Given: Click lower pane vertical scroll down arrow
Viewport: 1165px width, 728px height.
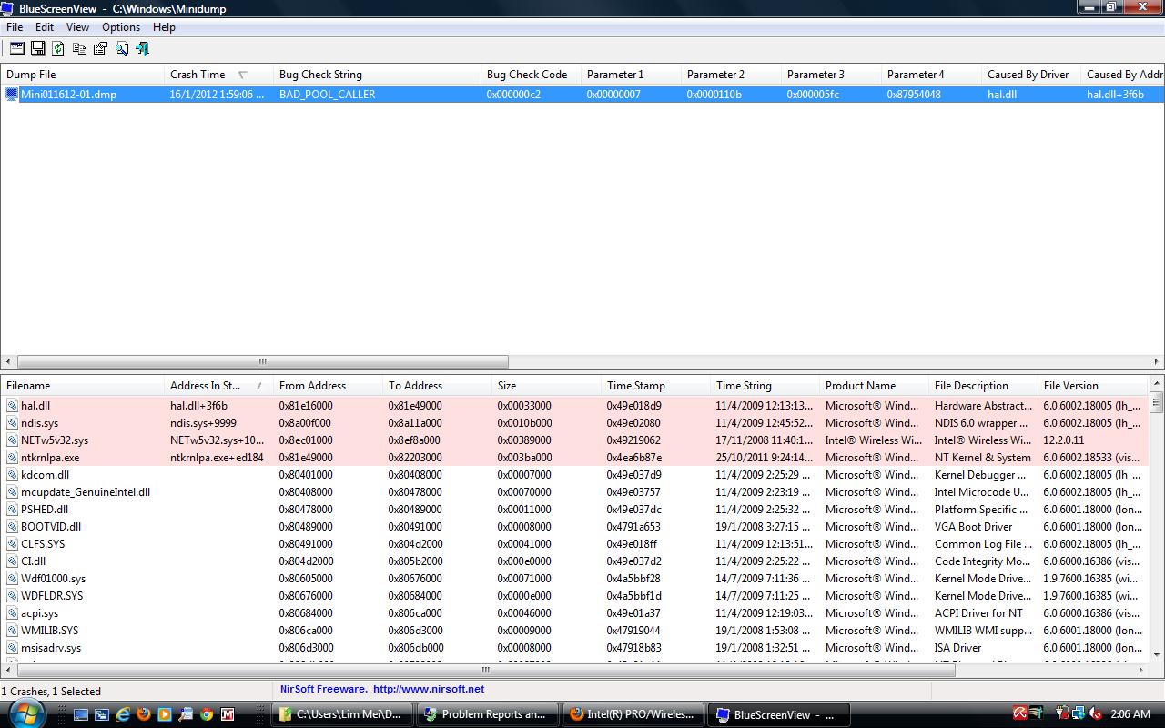Looking at the screenshot, I should tap(1157, 654).
